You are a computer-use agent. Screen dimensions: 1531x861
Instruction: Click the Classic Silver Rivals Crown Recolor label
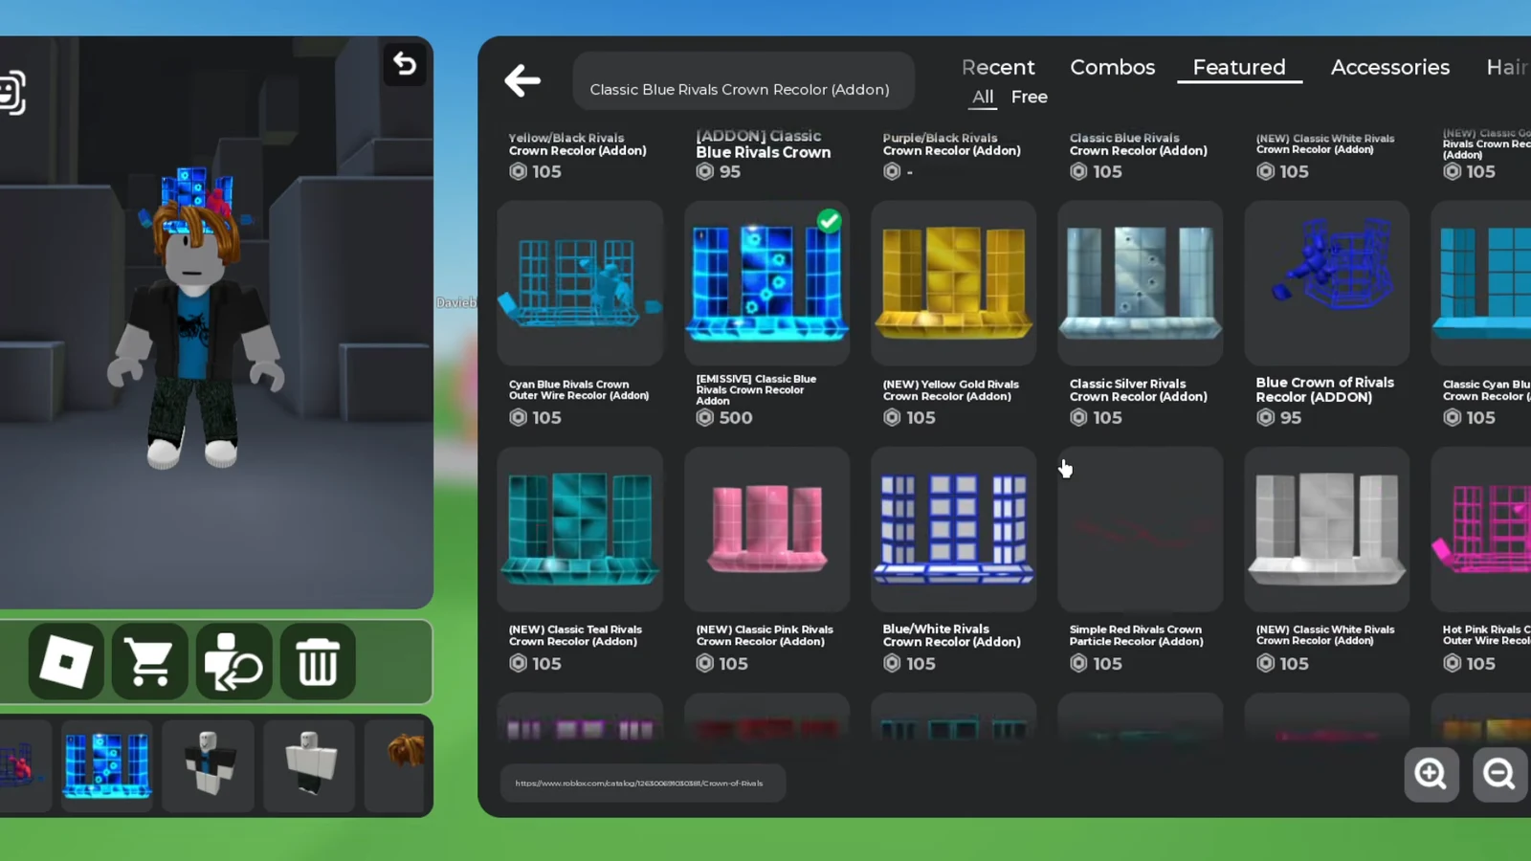point(1138,390)
